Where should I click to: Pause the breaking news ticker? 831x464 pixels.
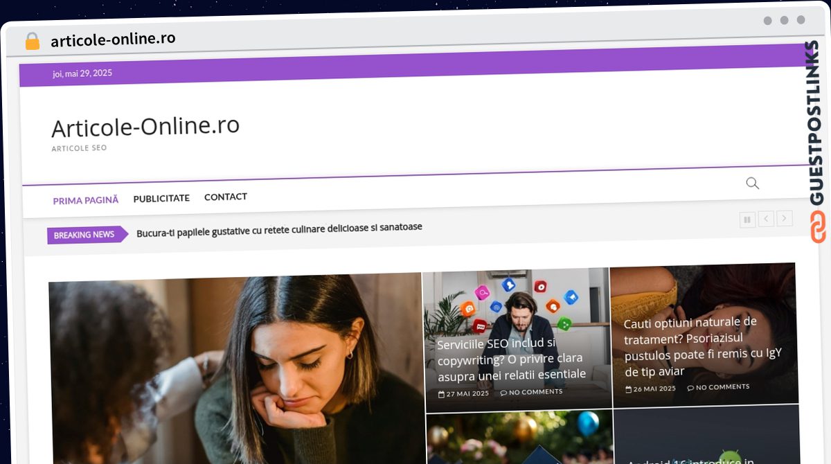pos(747,219)
